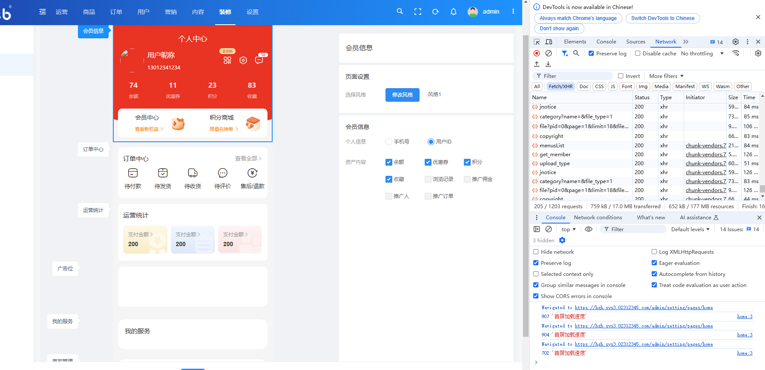Open the vertical dots menu next to admin

513,11
